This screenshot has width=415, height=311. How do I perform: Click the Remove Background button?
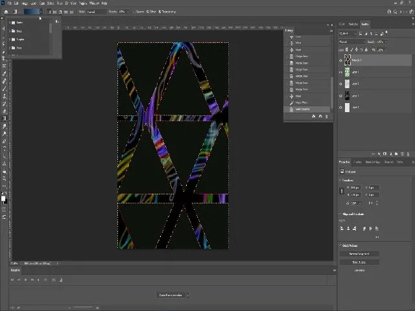pyautogui.click(x=359, y=254)
